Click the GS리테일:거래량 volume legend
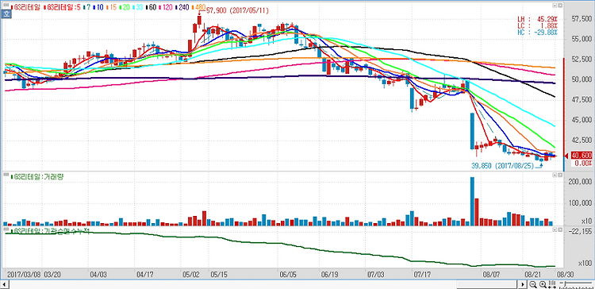Viewport: 595px width, 289px height. [36, 176]
